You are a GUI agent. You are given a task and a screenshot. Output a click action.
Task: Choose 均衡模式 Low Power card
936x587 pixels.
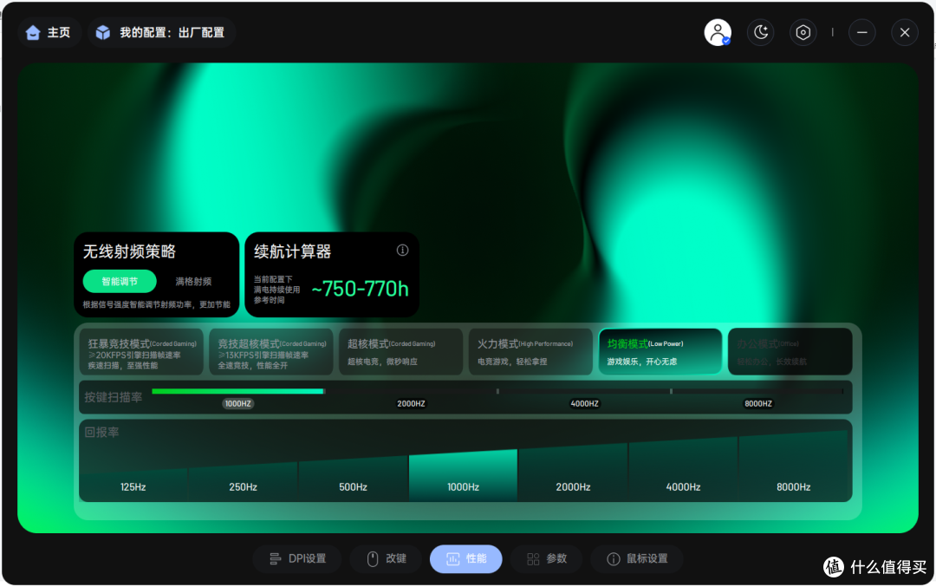tap(660, 352)
